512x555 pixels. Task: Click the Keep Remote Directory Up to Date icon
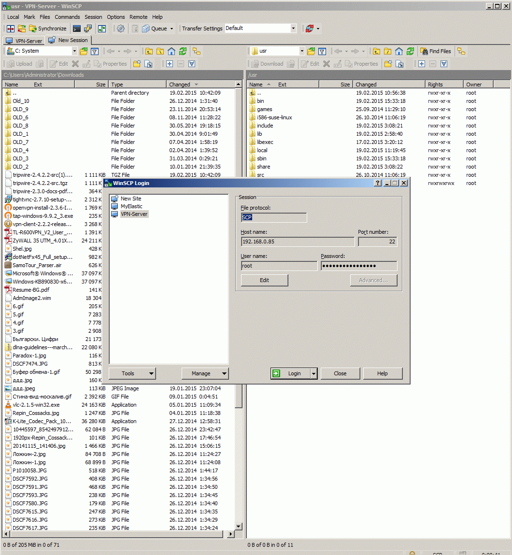pos(102,28)
